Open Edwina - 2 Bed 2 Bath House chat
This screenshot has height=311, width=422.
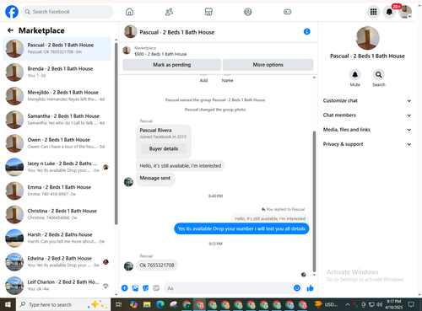57,261
